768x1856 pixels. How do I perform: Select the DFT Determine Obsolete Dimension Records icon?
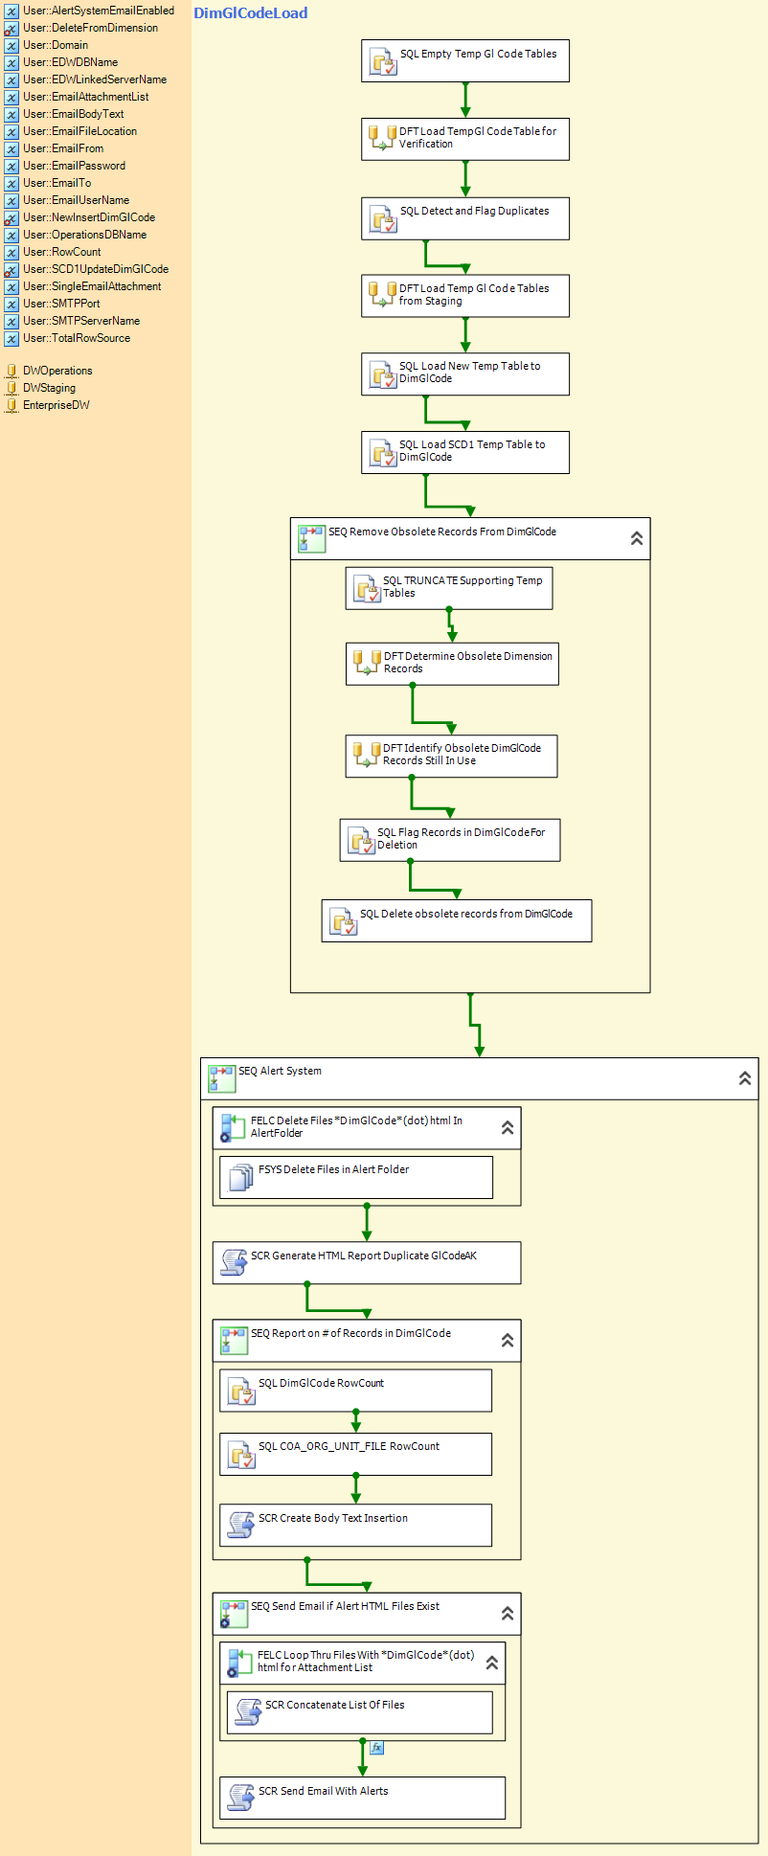pyautogui.click(x=367, y=663)
